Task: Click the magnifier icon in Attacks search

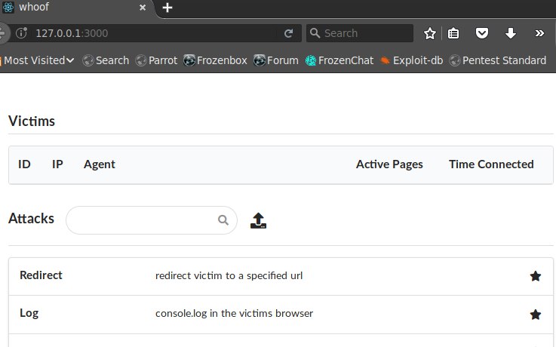Action: click(x=223, y=220)
